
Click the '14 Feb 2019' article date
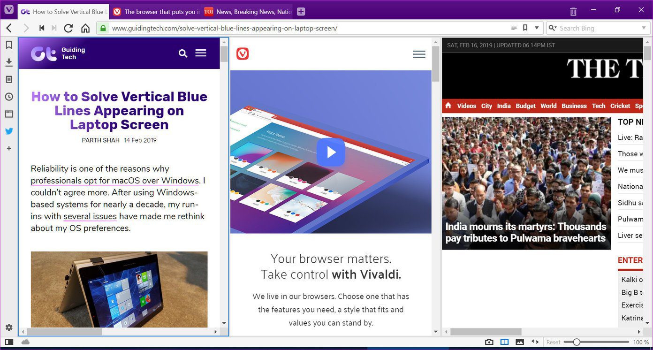[x=140, y=140]
